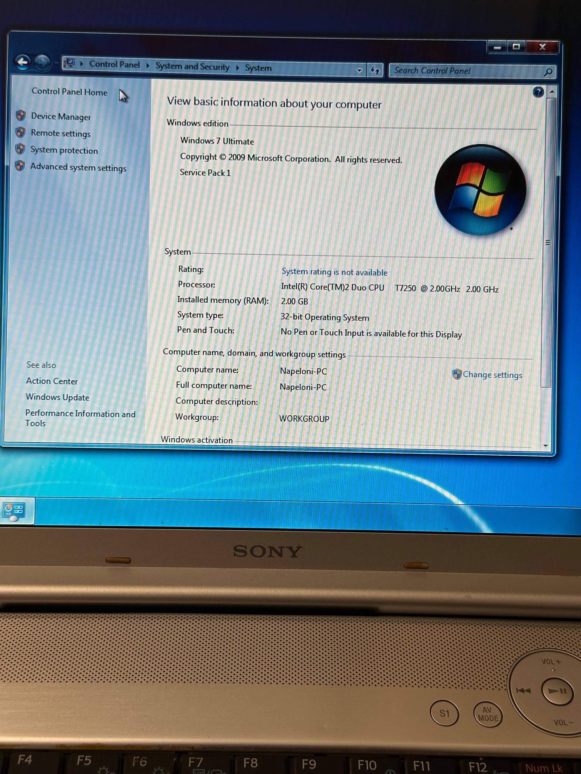Open Windows Update link
This screenshot has height=774, width=581.
tap(57, 397)
